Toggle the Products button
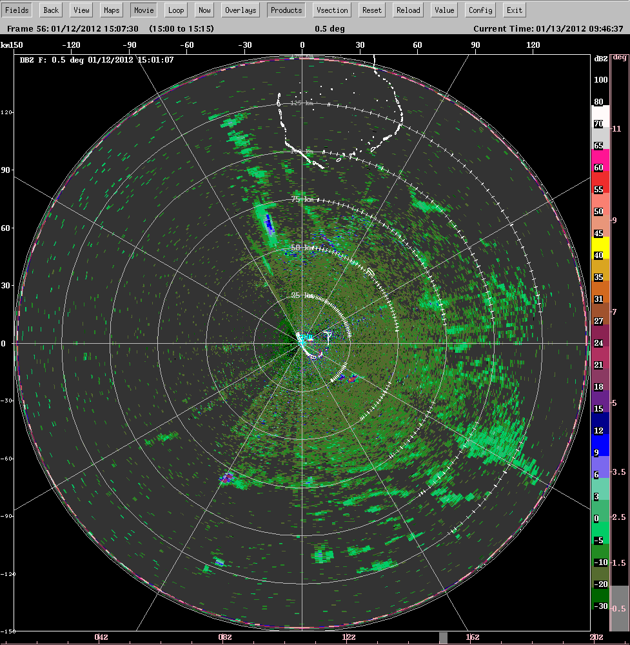Viewport: 630px width, 645px height. (x=286, y=10)
